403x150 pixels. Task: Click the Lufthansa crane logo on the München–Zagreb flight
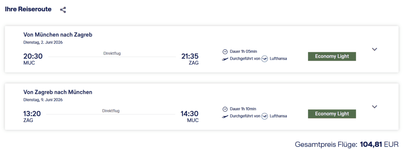(265, 59)
